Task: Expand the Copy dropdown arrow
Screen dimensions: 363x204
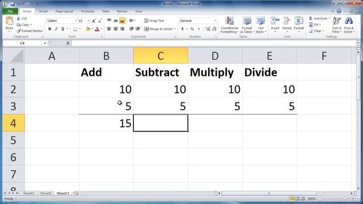Action: (x=31, y=24)
